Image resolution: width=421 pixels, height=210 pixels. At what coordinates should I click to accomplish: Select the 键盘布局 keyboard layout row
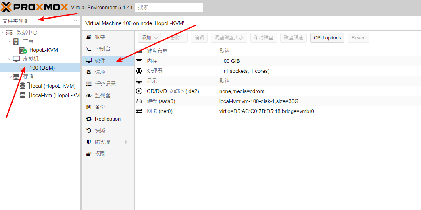(277, 51)
